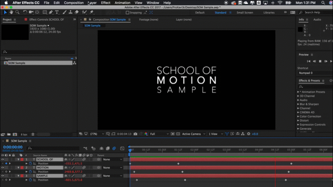Click the snapshot camera icon in viewer
Viewport: 333px width, 187px height.
[x=135, y=134]
